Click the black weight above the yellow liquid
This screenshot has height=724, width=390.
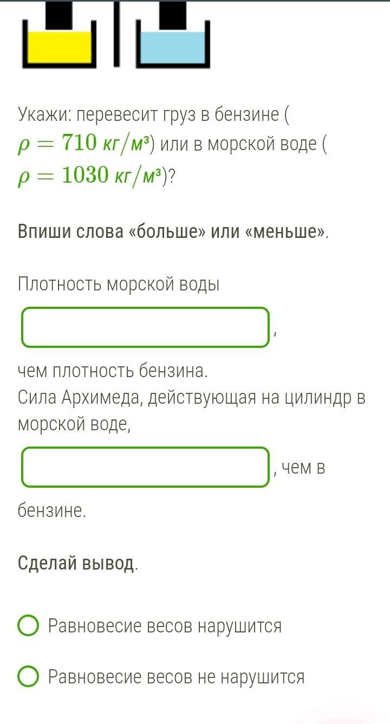(x=58, y=14)
